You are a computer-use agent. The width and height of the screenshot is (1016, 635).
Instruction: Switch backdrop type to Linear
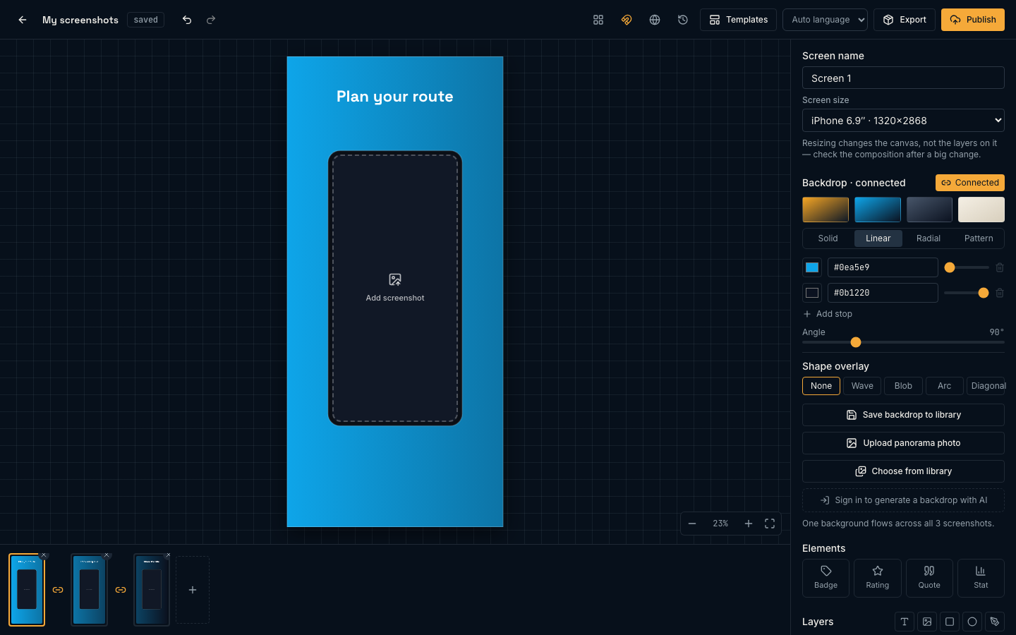pyautogui.click(x=878, y=238)
